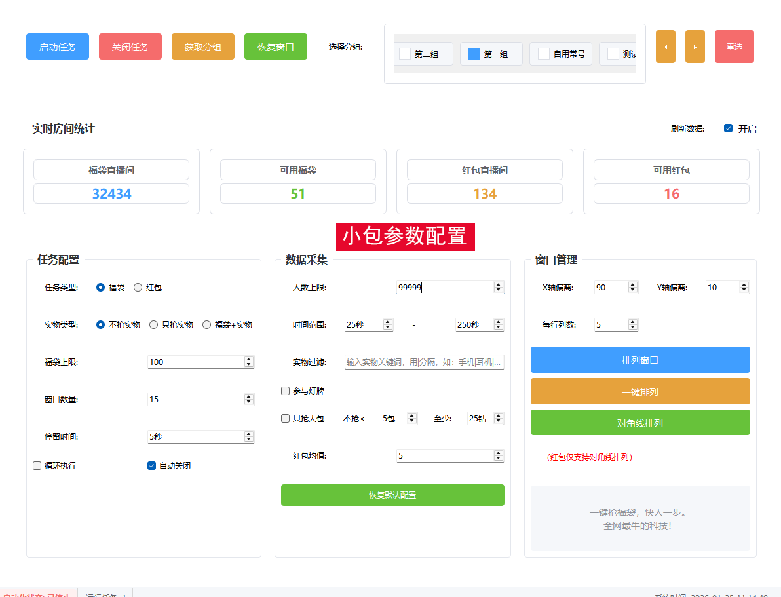Click the 小包参数配置 red banner
781x597 pixels.
click(x=406, y=237)
